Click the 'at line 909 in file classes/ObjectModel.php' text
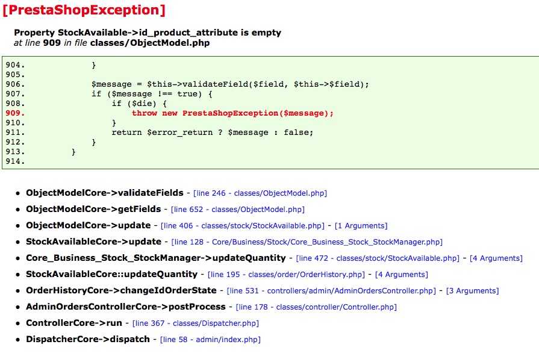The image size is (539, 359). tap(112, 43)
